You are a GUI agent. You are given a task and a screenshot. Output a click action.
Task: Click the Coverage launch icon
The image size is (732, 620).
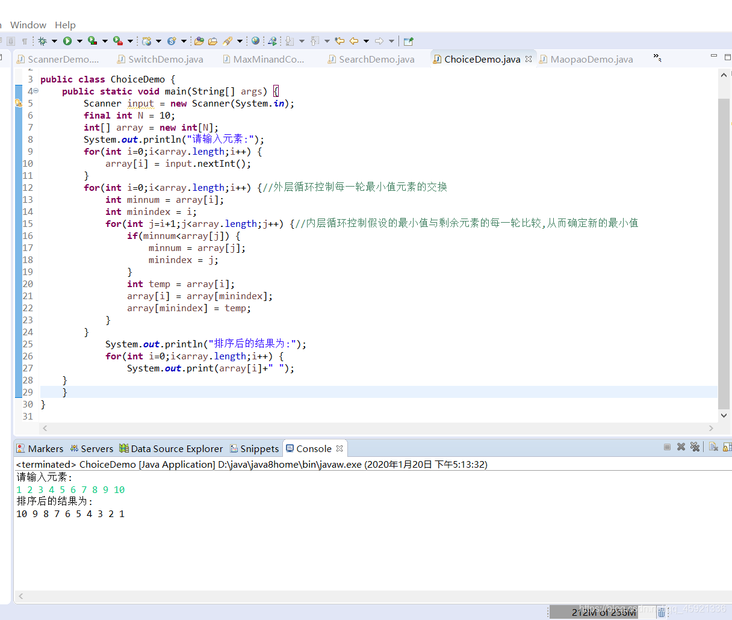92,41
